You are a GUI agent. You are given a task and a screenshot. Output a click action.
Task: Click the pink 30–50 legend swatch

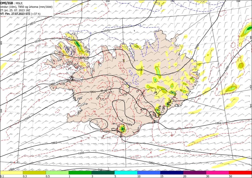(x=217, y=172)
